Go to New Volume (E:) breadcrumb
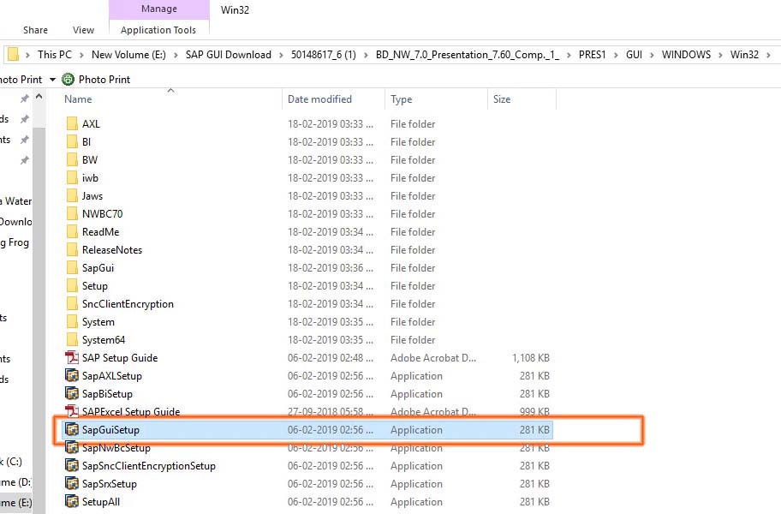The width and height of the screenshot is (781, 514). (x=128, y=55)
